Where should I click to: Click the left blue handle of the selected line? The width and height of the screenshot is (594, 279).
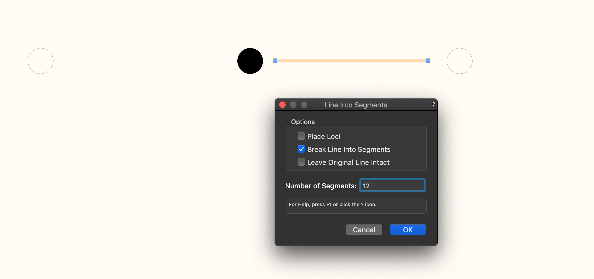[x=275, y=61]
